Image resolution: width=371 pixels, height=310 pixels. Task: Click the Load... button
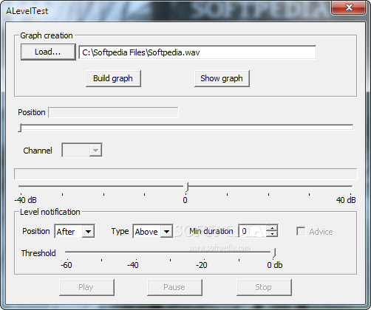(x=48, y=52)
